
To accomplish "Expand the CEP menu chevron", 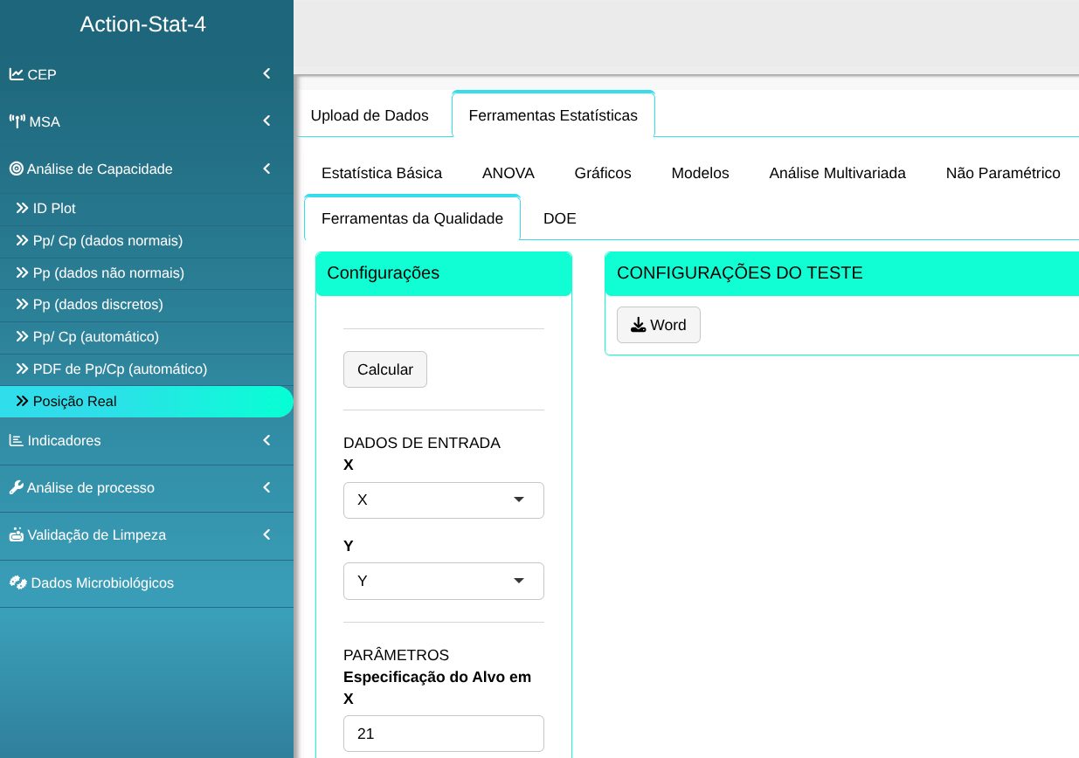I will [266, 74].
